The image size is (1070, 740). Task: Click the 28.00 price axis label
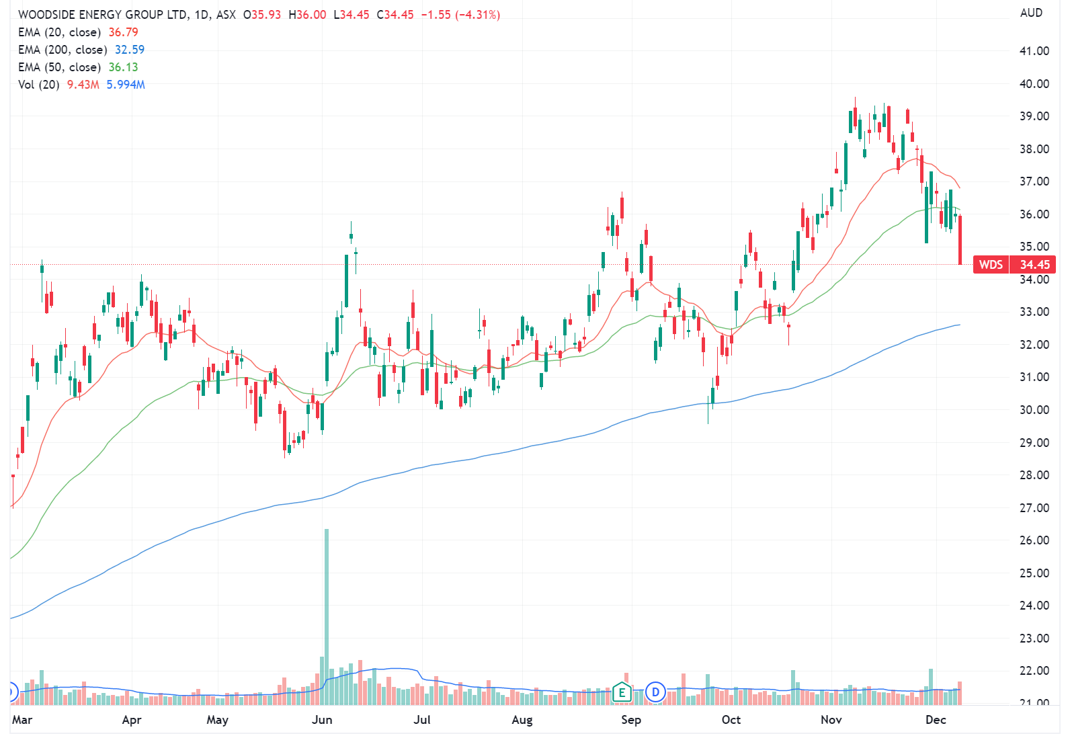coord(1034,475)
